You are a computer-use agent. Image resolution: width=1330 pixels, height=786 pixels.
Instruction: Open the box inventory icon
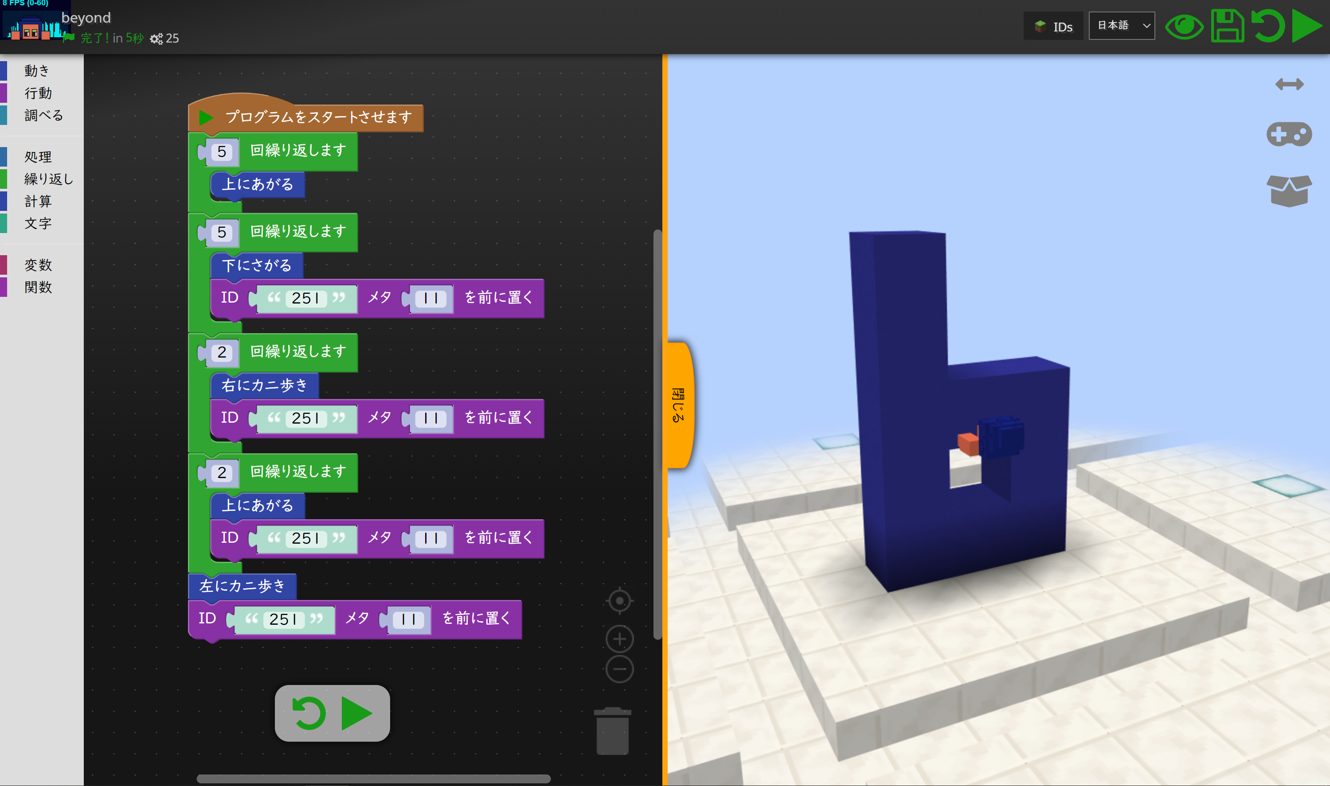pos(1289,191)
